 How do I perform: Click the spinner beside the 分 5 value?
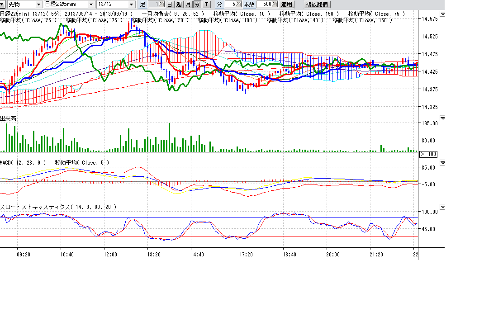tap(239, 4)
